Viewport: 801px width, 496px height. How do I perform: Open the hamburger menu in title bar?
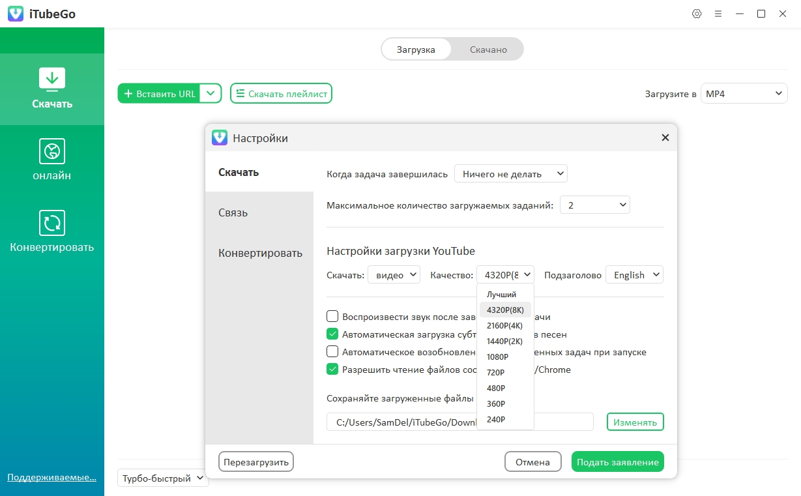[718, 14]
